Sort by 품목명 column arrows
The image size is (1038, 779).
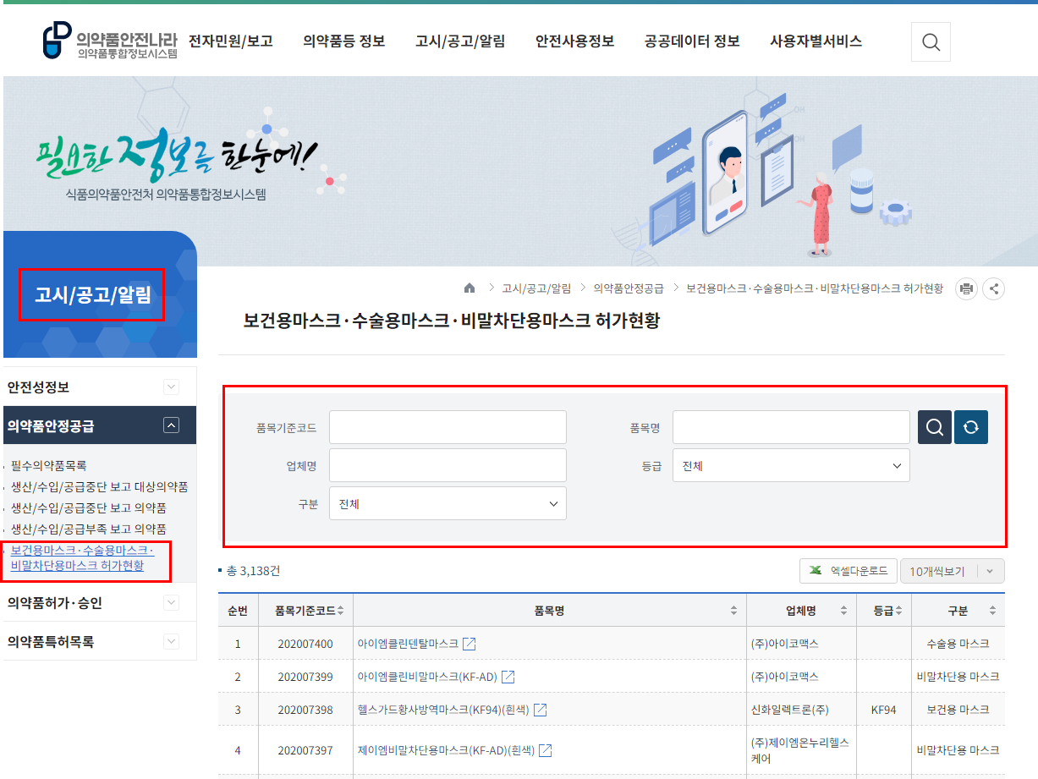733,611
